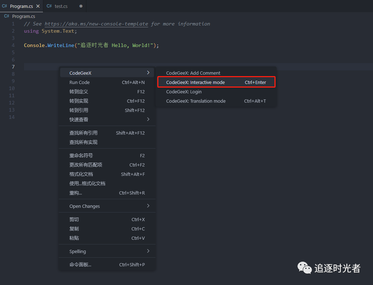373x285 pixels.
Task: Open 命令面板... from the context menu
Action: point(107,265)
